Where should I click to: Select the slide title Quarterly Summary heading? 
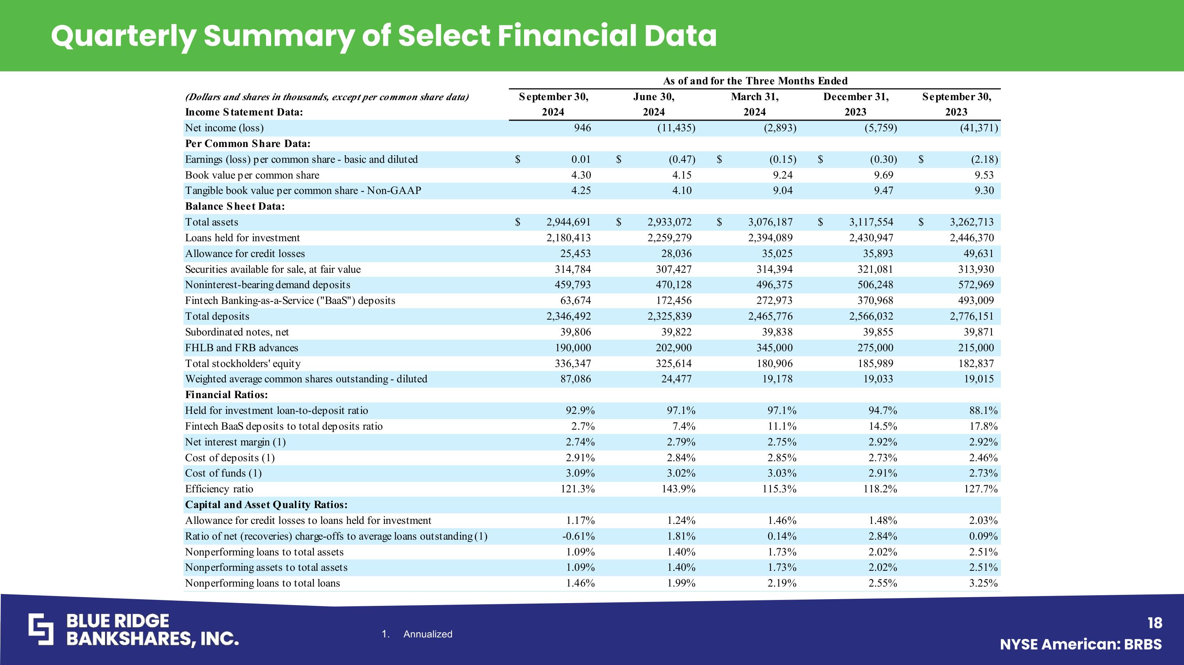[384, 36]
